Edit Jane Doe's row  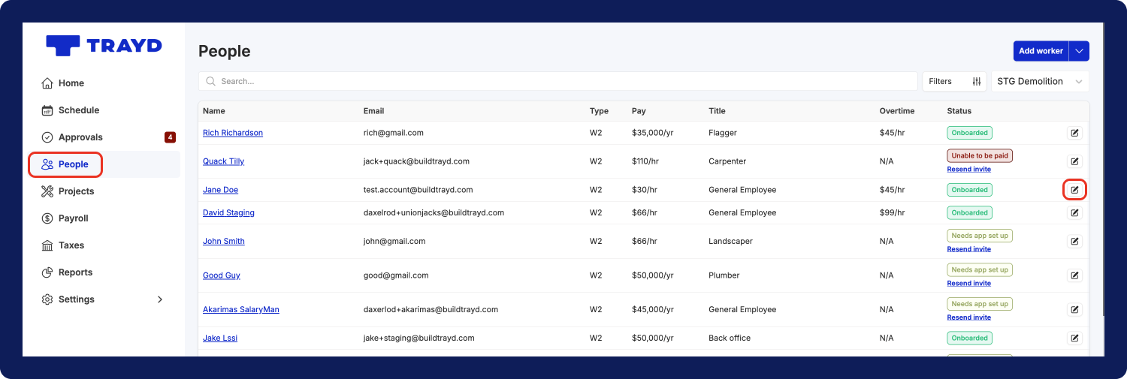click(1074, 190)
